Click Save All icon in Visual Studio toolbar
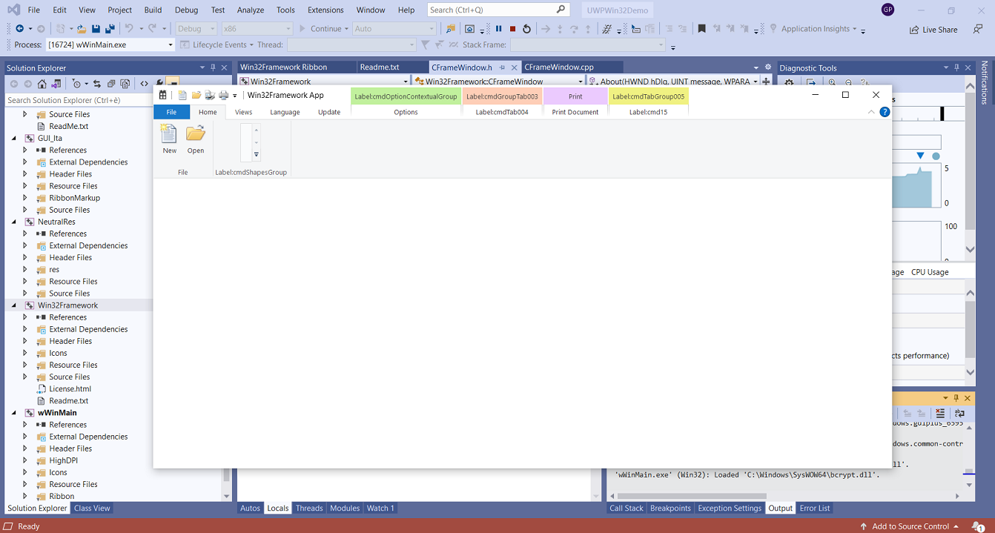This screenshot has height=533, width=995. 110,29
